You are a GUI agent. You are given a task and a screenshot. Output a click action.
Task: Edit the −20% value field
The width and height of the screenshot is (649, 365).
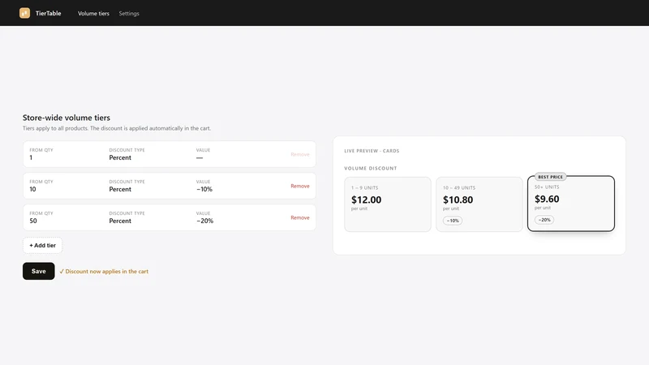tap(205, 221)
